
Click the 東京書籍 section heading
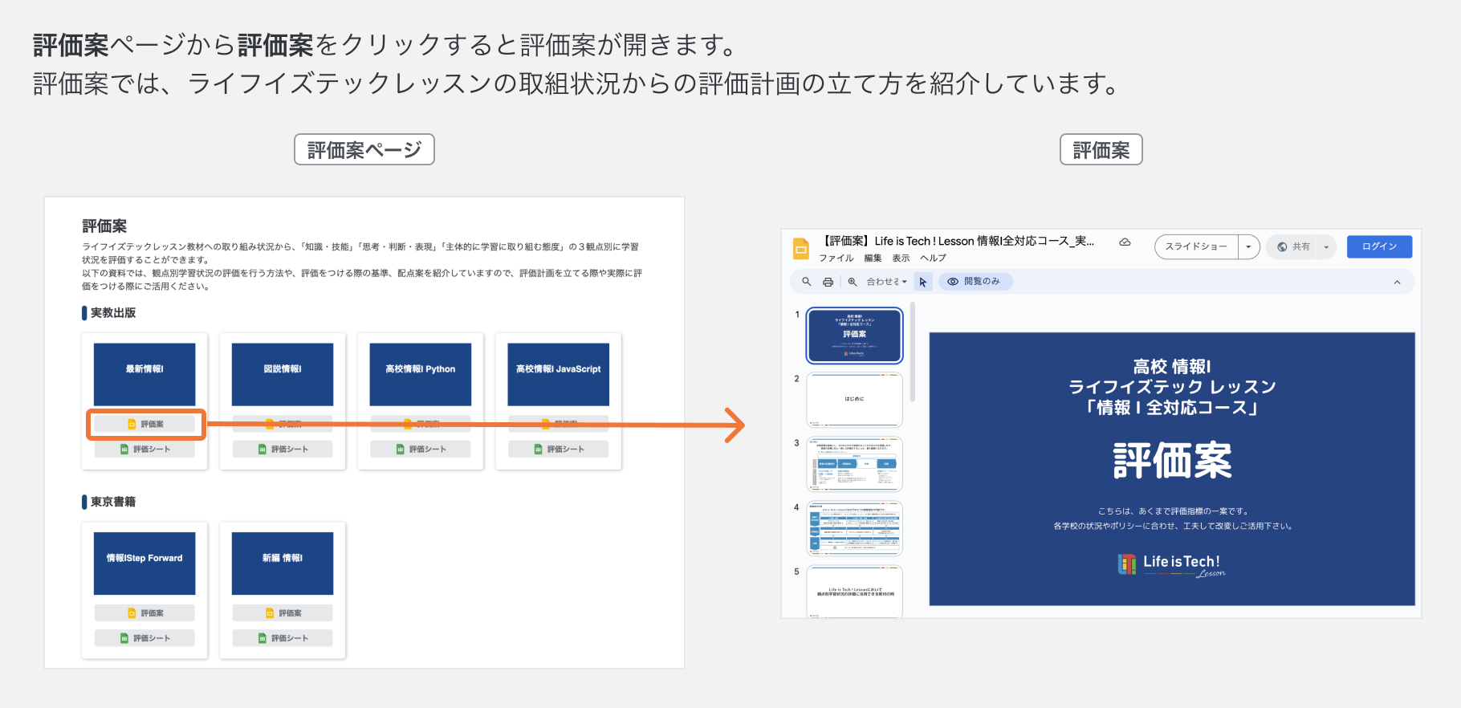(x=113, y=502)
